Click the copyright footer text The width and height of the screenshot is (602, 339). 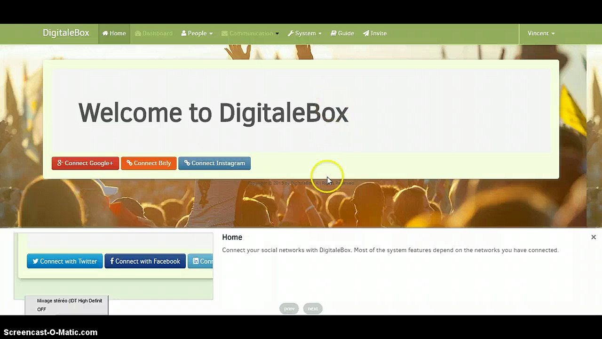pos(301,183)
